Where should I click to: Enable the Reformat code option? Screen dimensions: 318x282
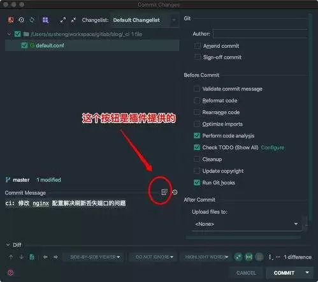coord(197,100)
